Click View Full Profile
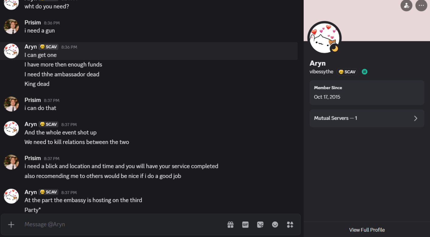This screenshot has height=237, width=430. point(367,230)
